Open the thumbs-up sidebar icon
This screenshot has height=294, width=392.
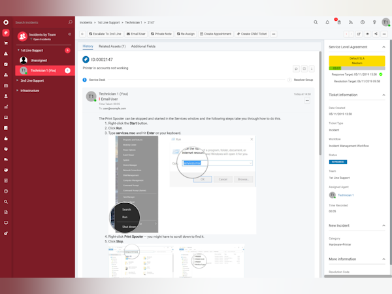[6, 139]
